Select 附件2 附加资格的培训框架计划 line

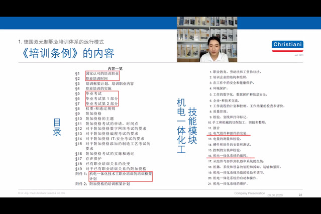coord(102,184)
